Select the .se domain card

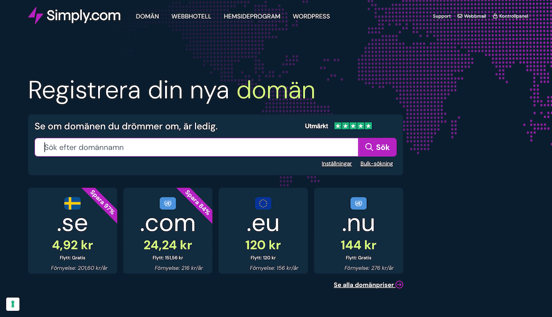point(72,231)
